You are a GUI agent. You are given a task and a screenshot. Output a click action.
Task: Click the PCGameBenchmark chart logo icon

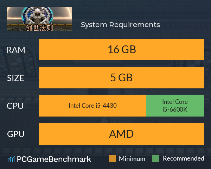point(12,159)
